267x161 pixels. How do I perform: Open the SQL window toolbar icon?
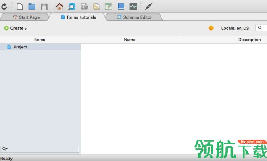click(84, 6)
